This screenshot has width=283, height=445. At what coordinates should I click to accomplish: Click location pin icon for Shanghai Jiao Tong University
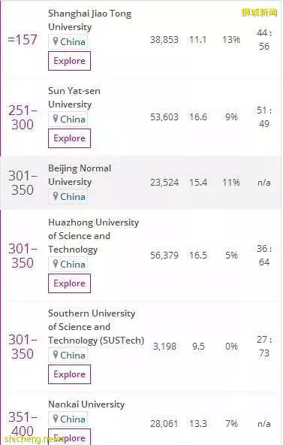click(56, 41)
